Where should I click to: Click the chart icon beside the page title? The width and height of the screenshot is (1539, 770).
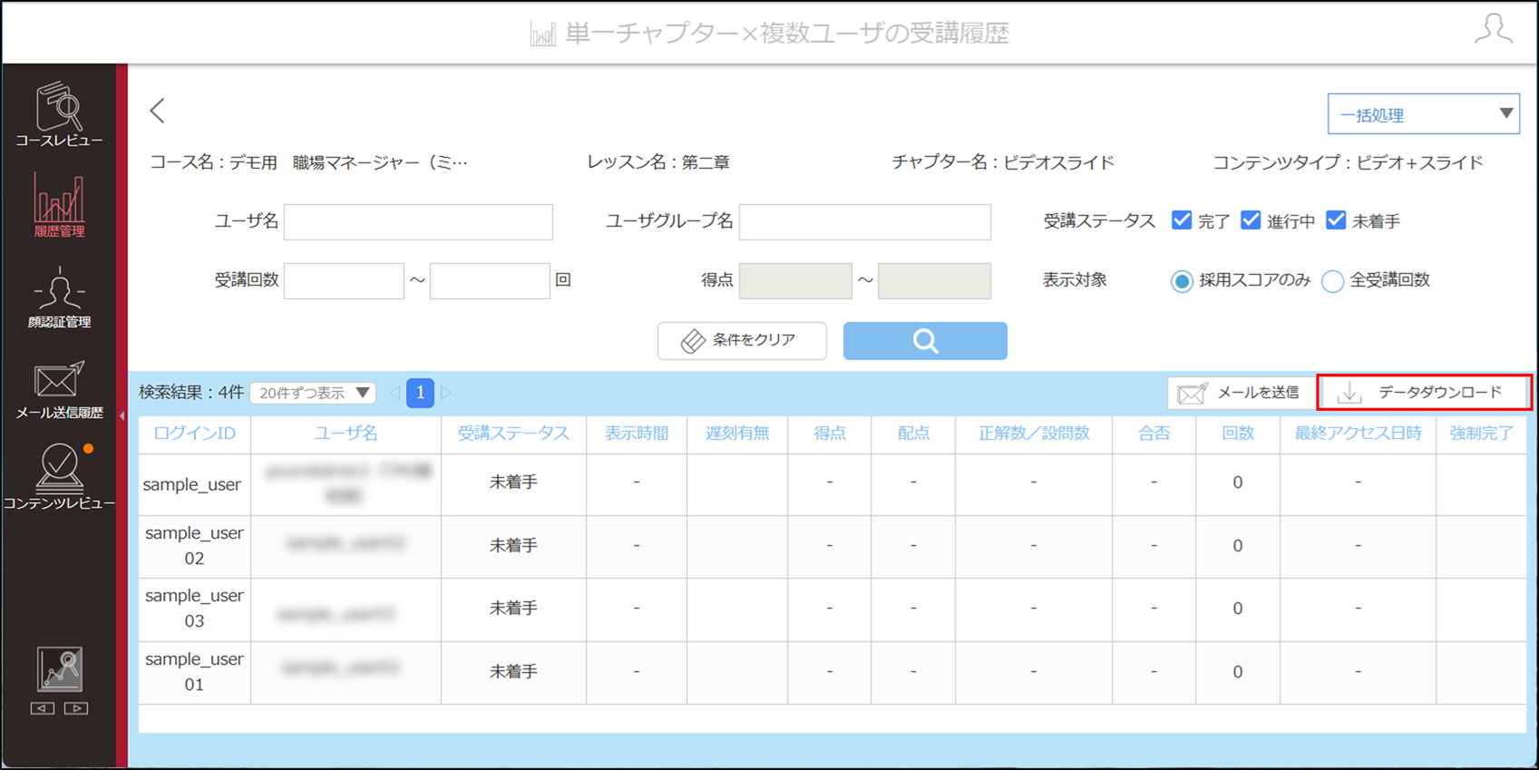(542, 34)
